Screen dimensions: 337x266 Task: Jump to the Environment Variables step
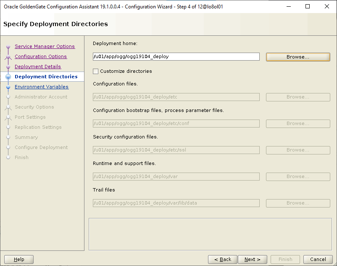tap(41, 87)
